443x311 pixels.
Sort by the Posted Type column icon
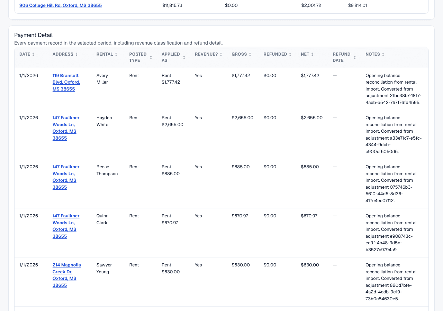pyautogui.click(x=151, y=57)
